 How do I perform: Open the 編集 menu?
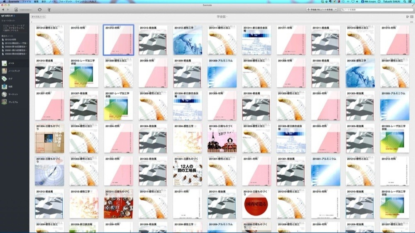[36, 2]
